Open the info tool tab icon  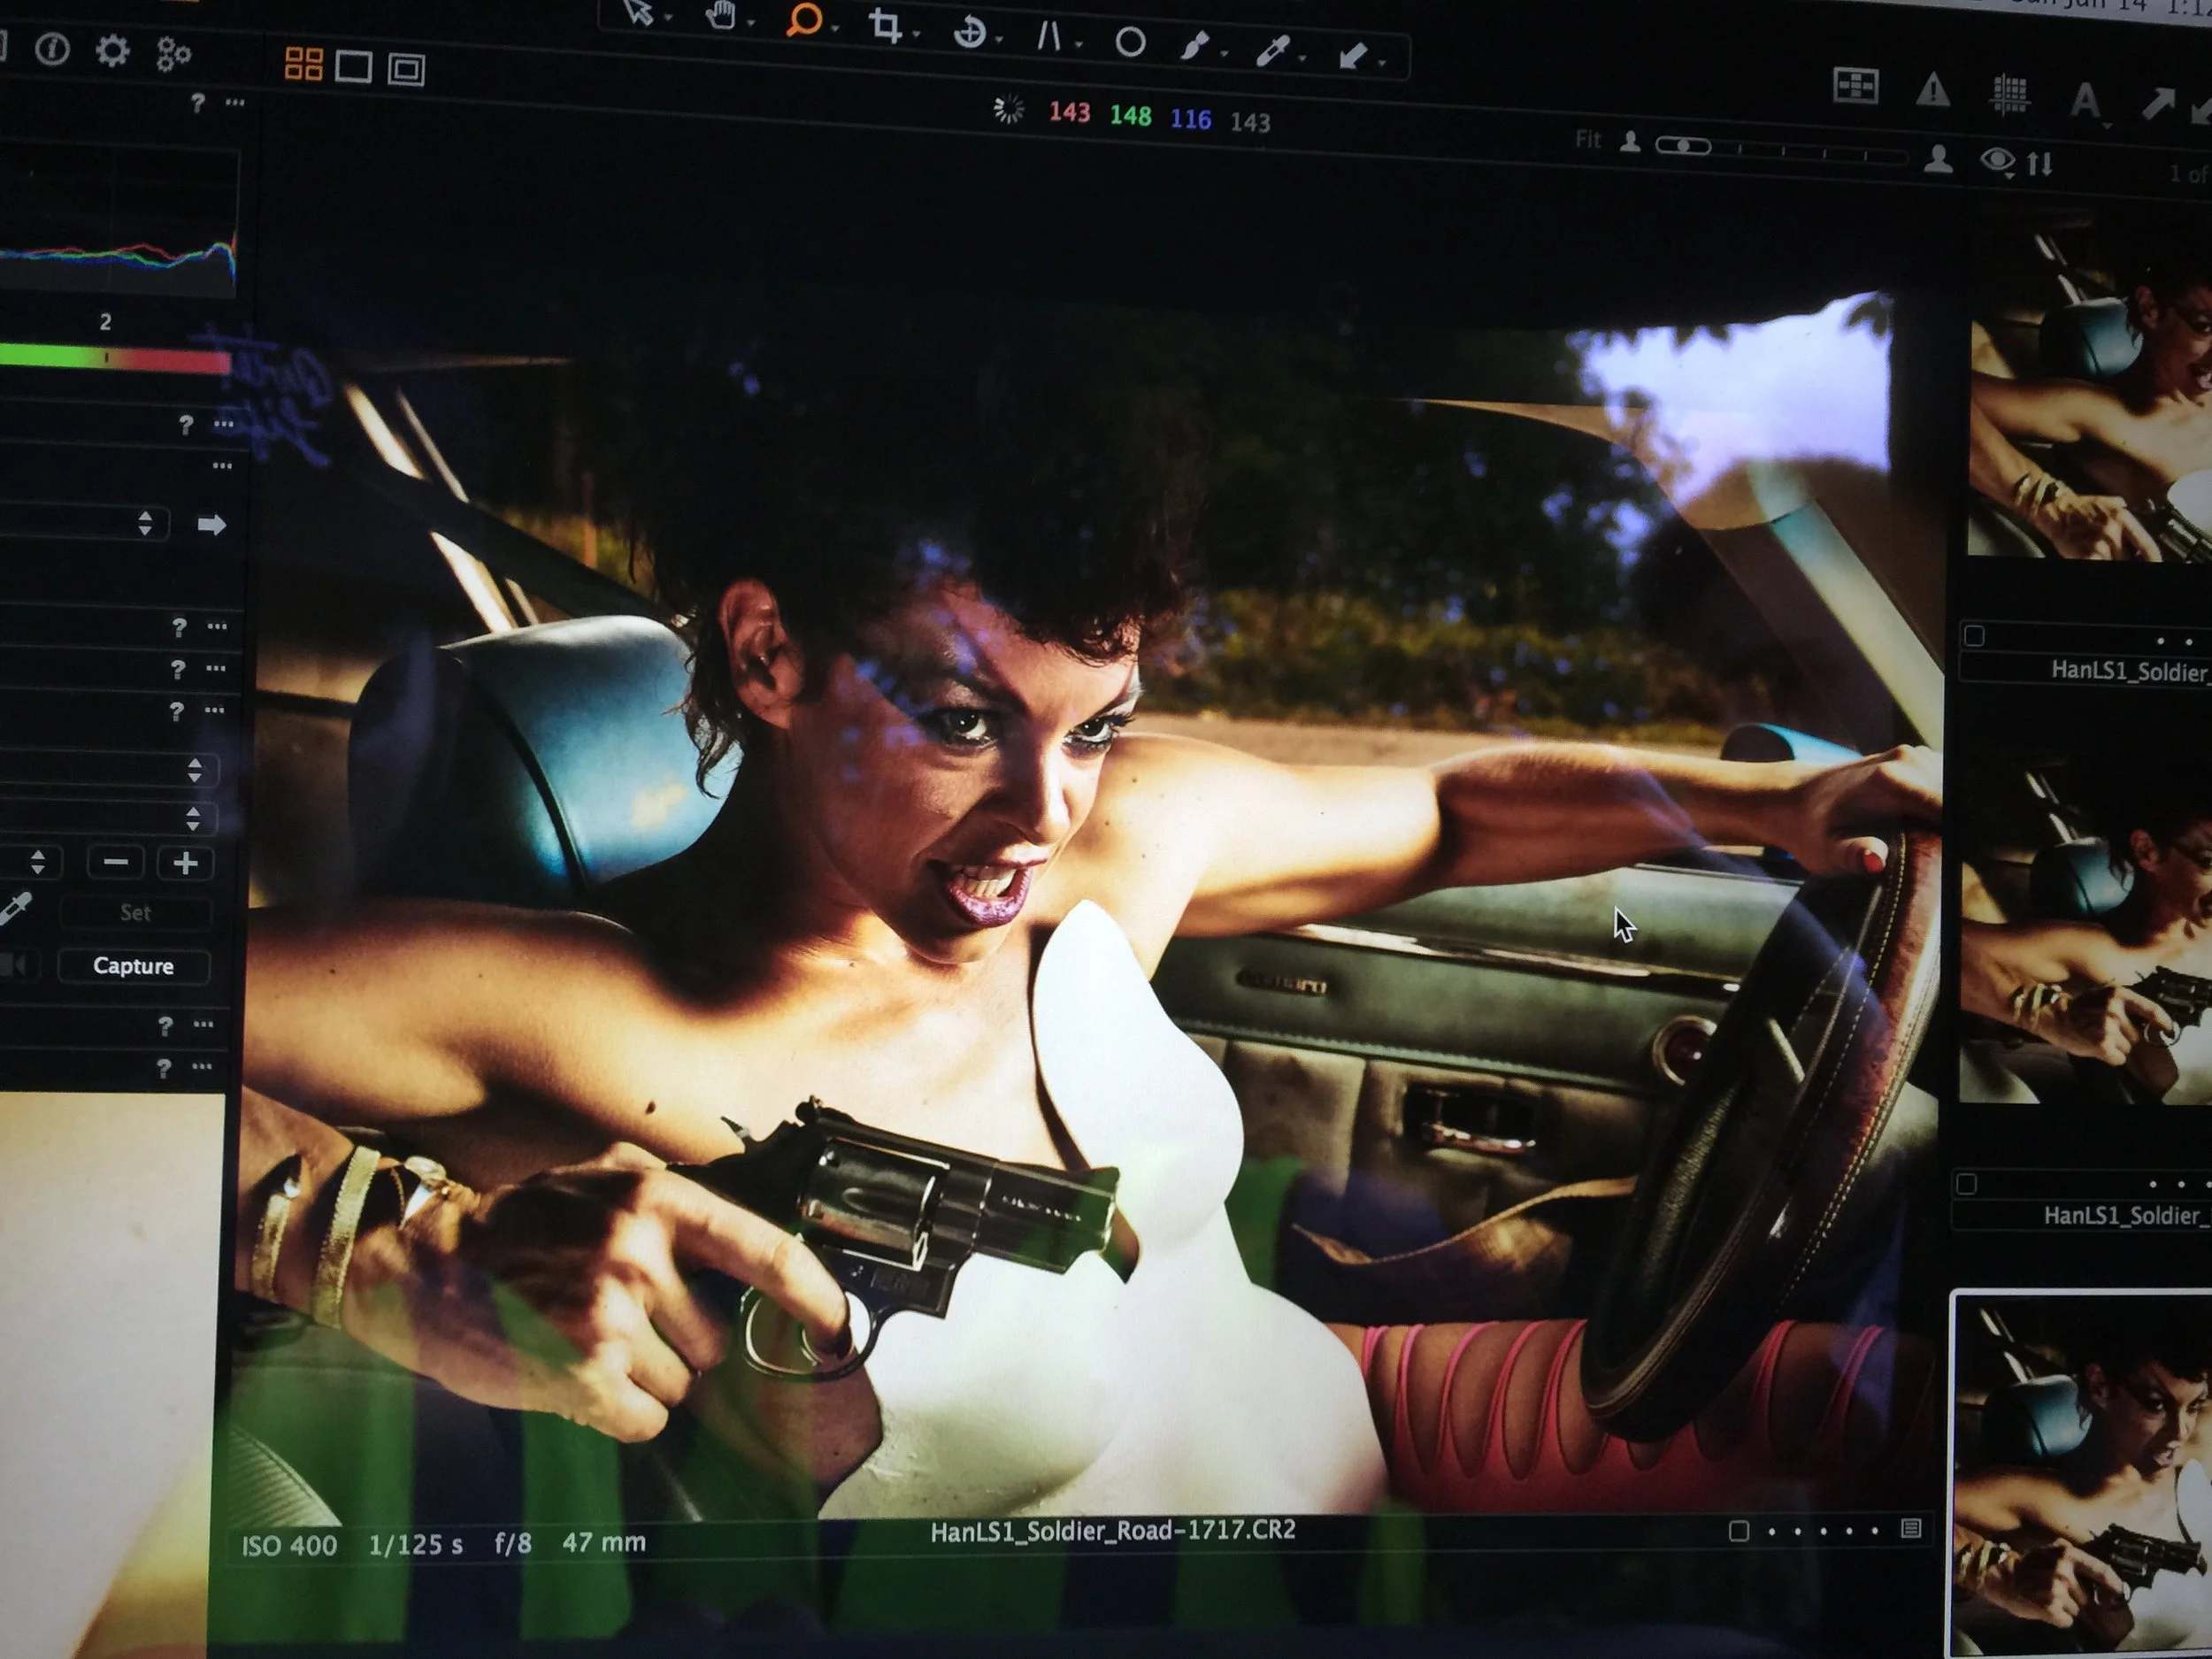click(x=52, y=49)
